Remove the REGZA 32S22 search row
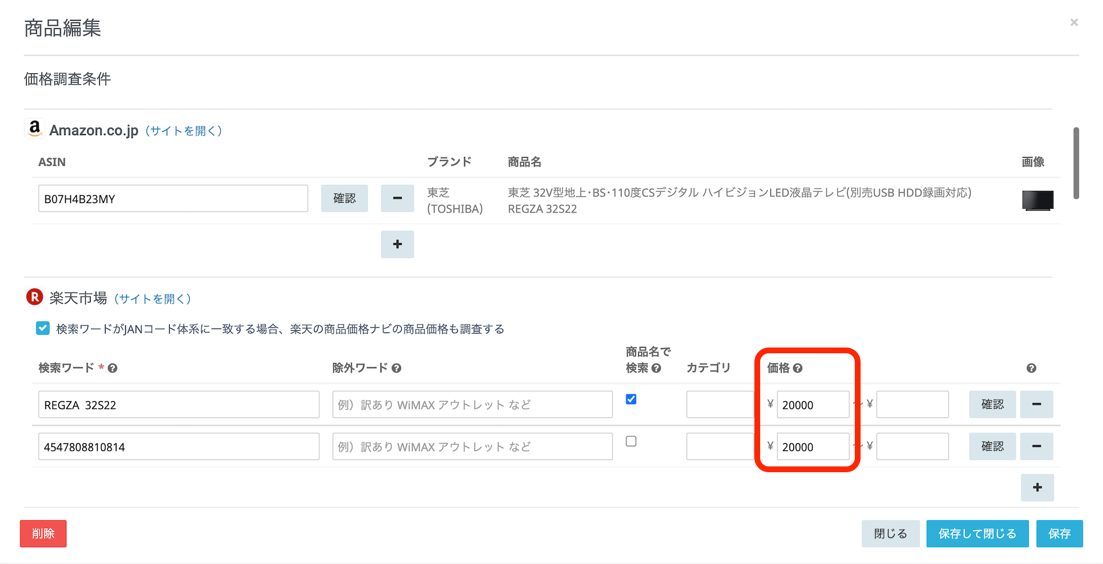 (1036, 404)
